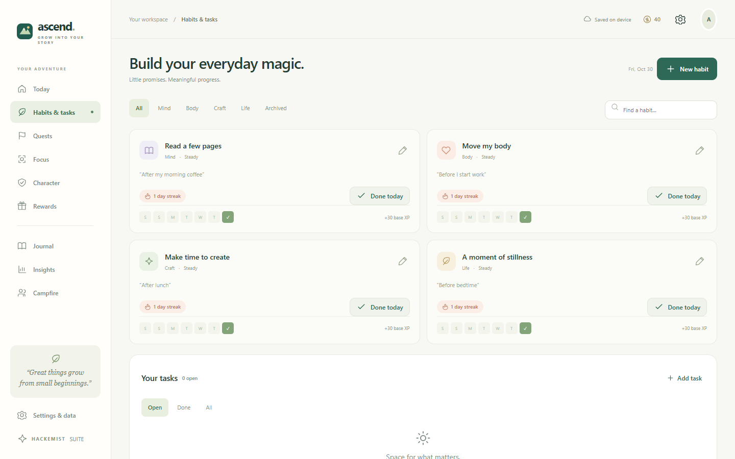The height and width of the screenshot is (459, 735).
Task: Edit the Make time to create habit
Action: 403,261
